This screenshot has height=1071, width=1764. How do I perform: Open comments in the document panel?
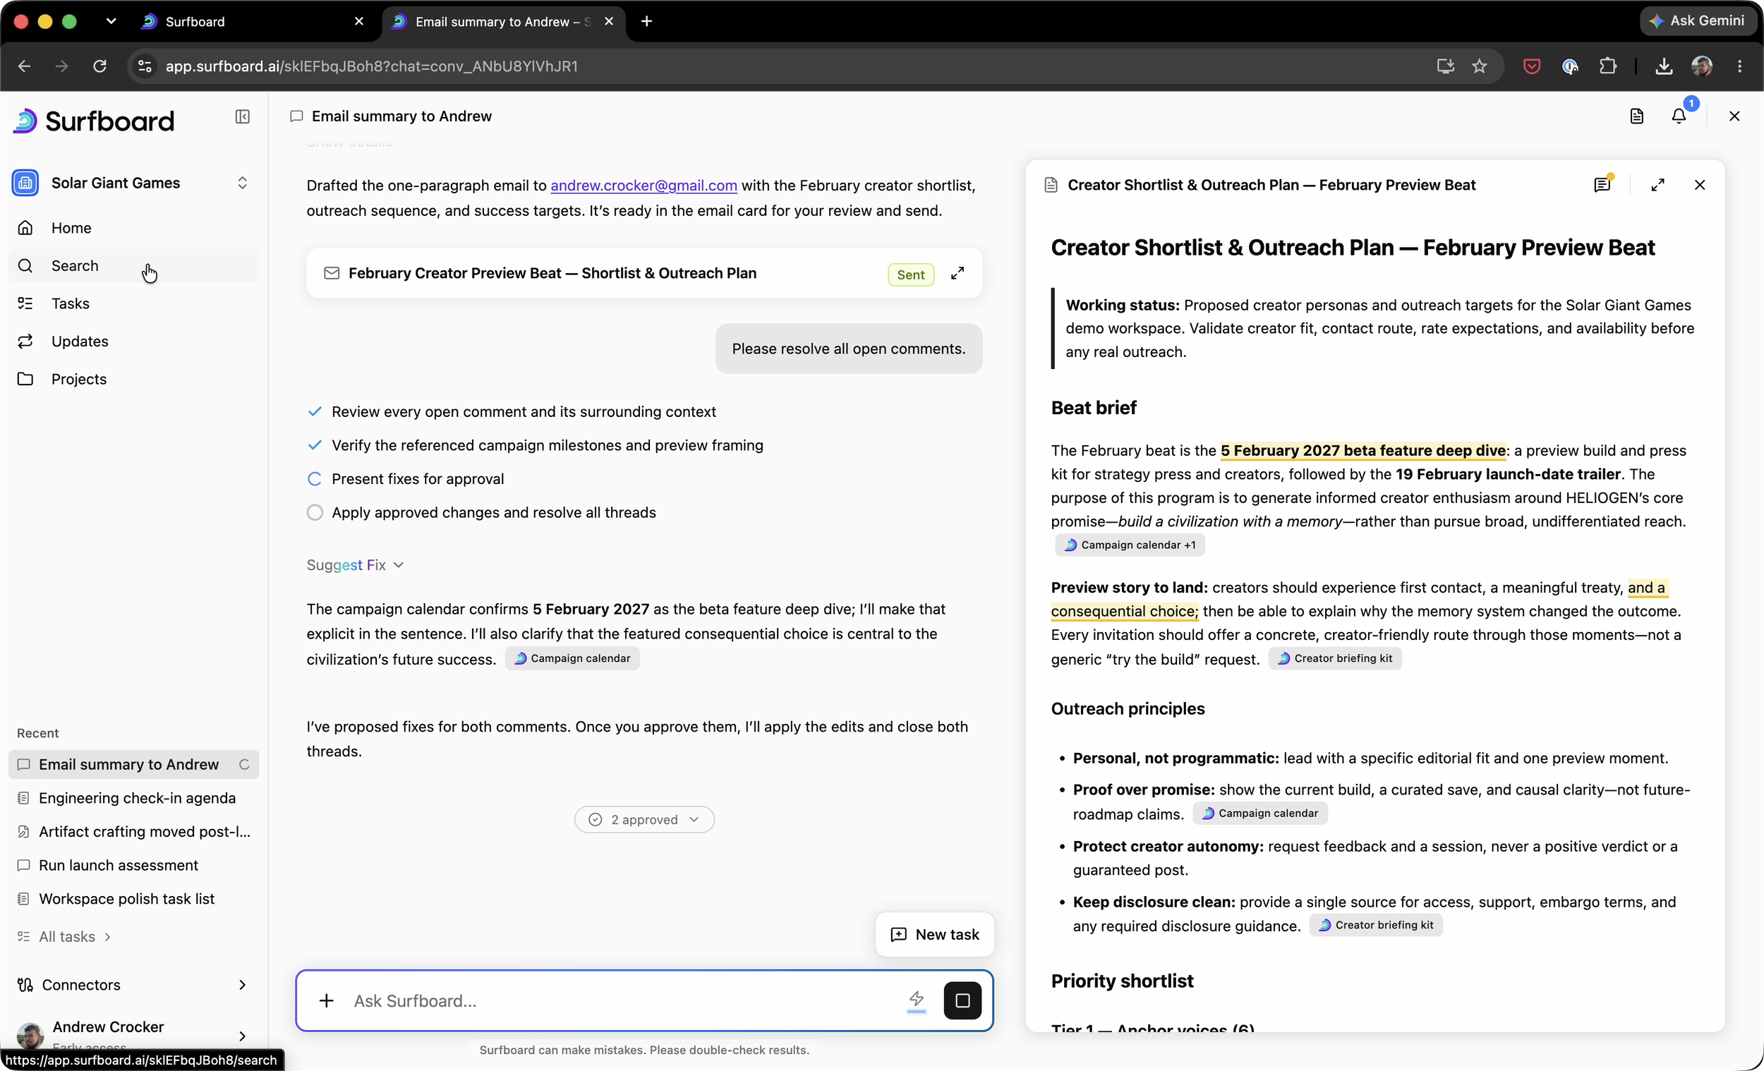tap(1602, 185)
